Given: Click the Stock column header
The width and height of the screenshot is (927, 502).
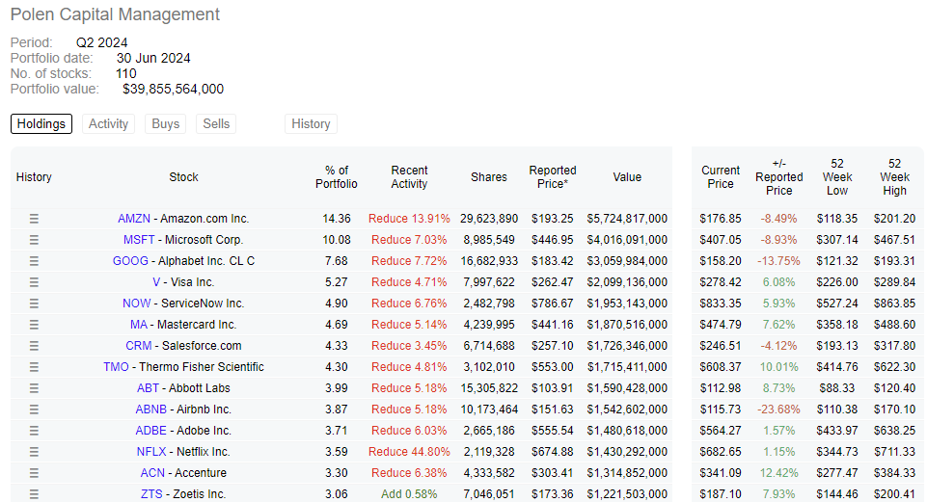Looking at the screenshot, I should 184,177.
